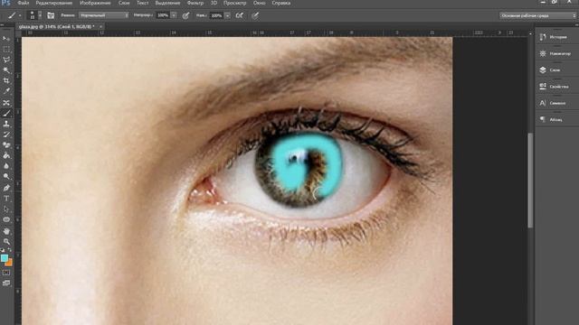Select the Type tool
The height and width of the screenshot is (325, 579).
(x=6, y=199)
